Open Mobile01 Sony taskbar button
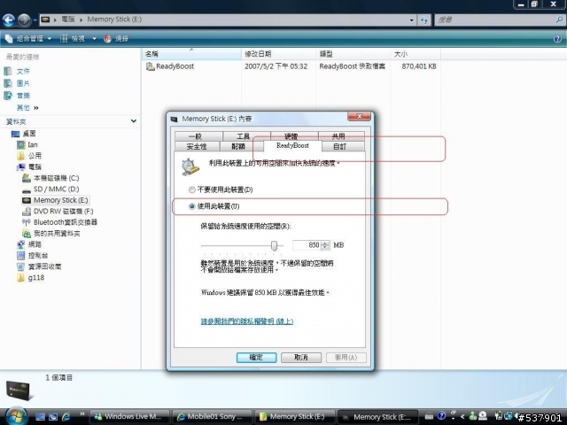This screenshot has width=567, height=425. [x=212, y=417]
